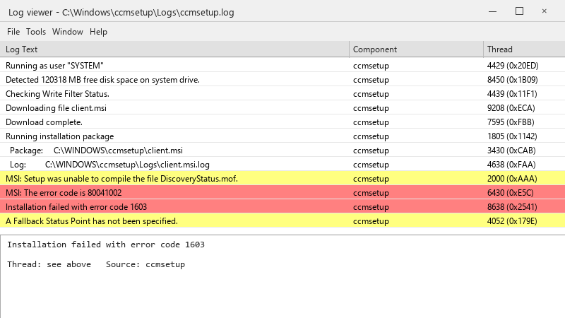Click ccmsetup component in the 'Running as user' row

(371, 66)
